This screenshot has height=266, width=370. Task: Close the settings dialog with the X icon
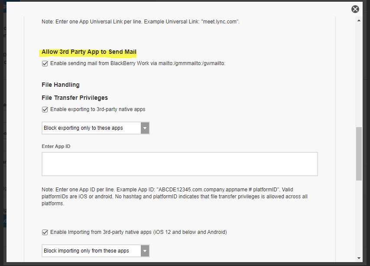[355, 9]
